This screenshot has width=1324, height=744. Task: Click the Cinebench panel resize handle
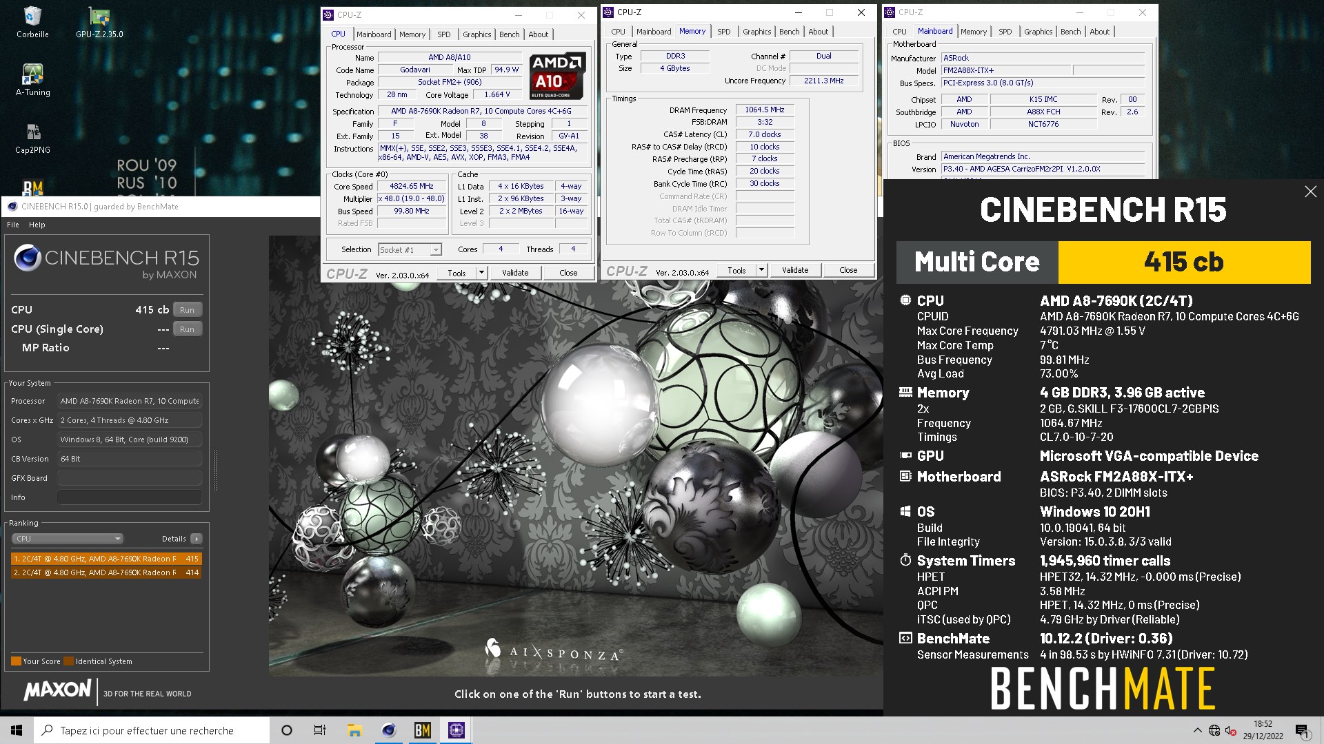(215, 471)
